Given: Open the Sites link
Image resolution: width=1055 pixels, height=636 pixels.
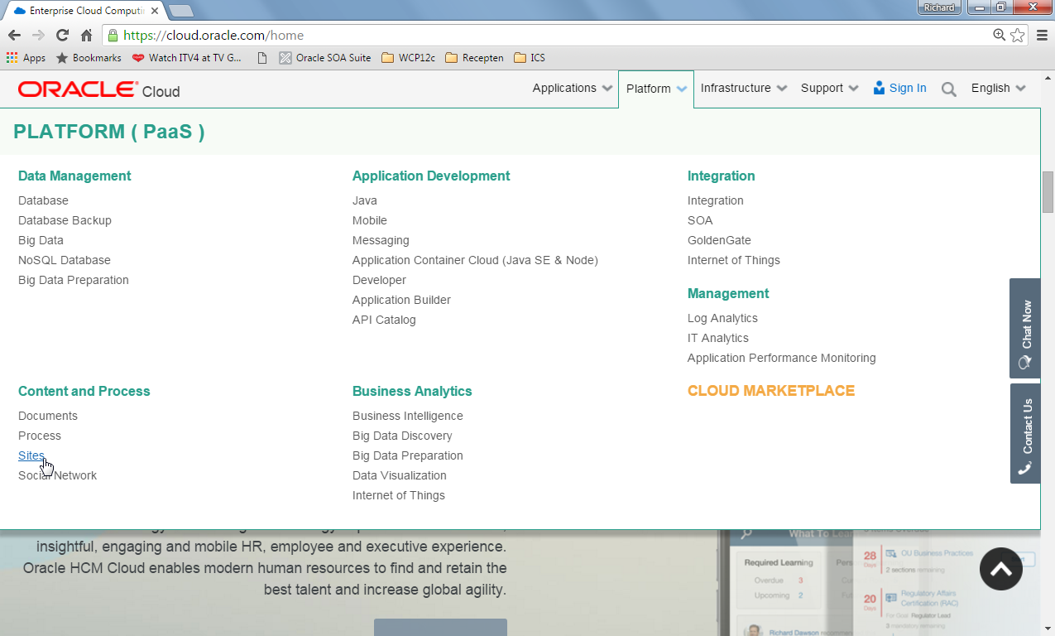Looking at the screenshot, I should click(31, 455).
